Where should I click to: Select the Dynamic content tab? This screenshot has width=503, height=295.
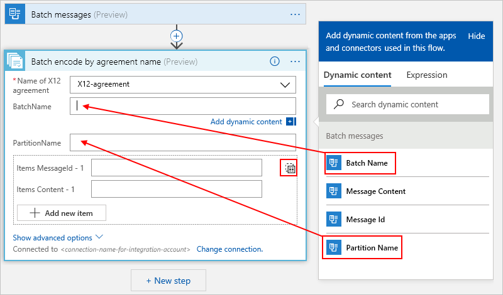357,75
